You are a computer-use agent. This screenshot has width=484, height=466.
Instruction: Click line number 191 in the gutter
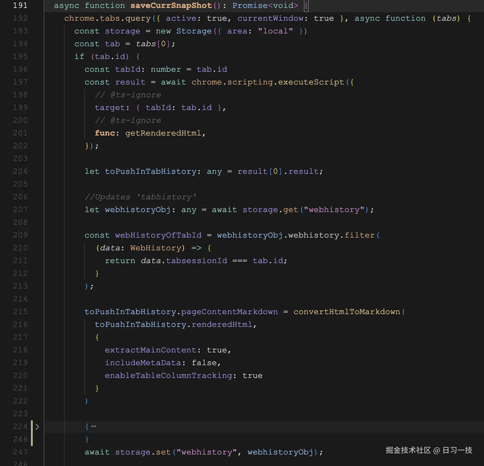pyautogui.click(x=20, y=5)
